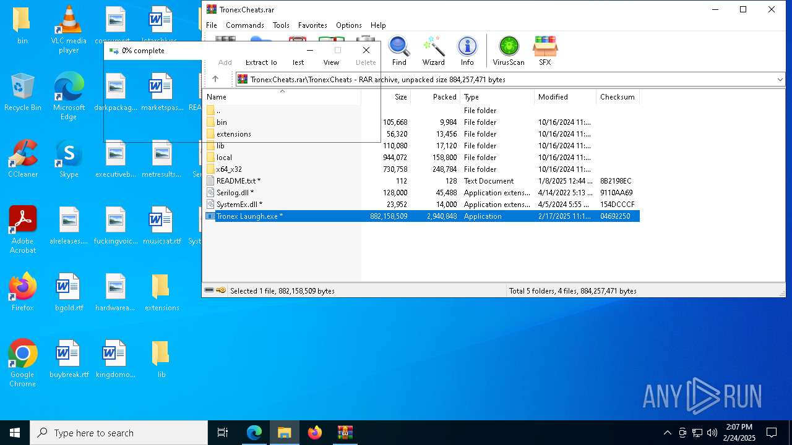
Task: Select bgold.rtf desktop file
Action: (69, 292)
